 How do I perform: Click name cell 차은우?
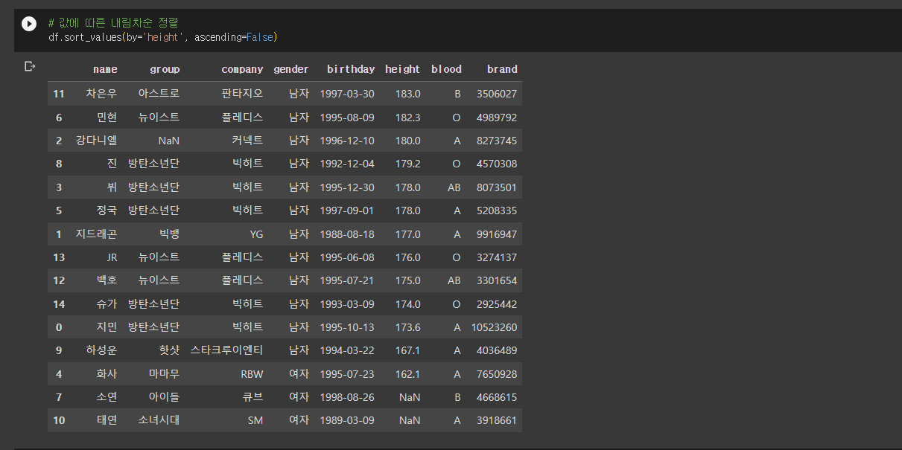(101, 94)
